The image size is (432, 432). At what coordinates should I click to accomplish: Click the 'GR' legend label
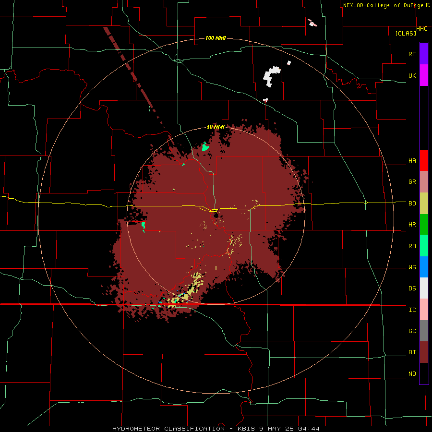pos(412,182)
